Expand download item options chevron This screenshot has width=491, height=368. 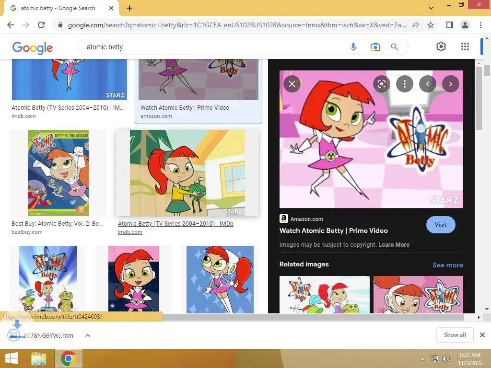click(x=88, y=335)
